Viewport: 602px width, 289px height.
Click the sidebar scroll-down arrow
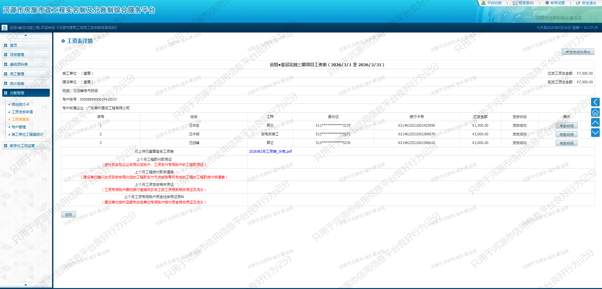coord(26,285)
